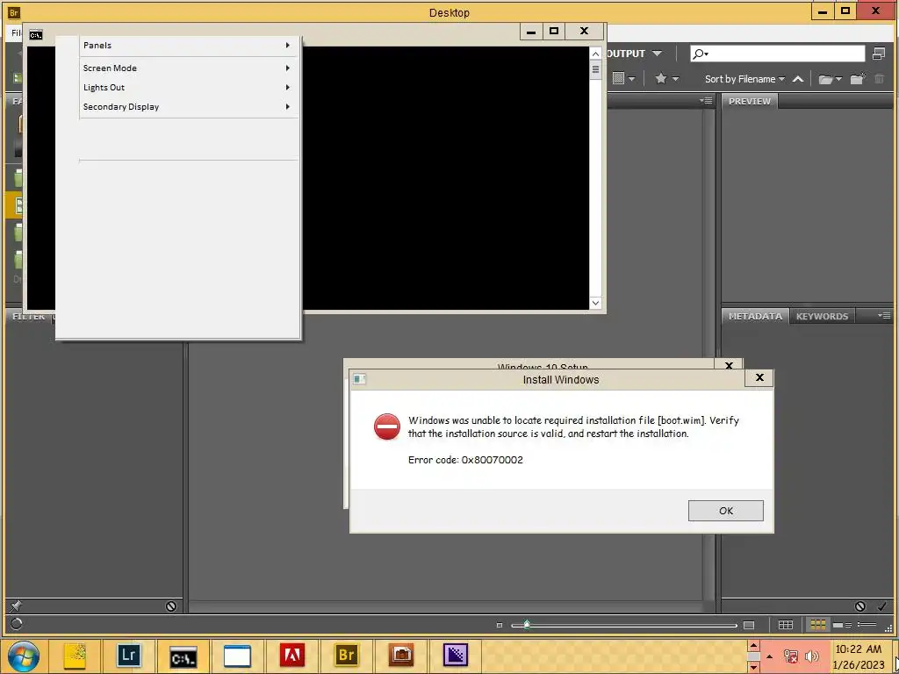This screenshot has height=674, width=899.
Task: Open the Content panel flyout menu
Action: (x=706, y=100)
